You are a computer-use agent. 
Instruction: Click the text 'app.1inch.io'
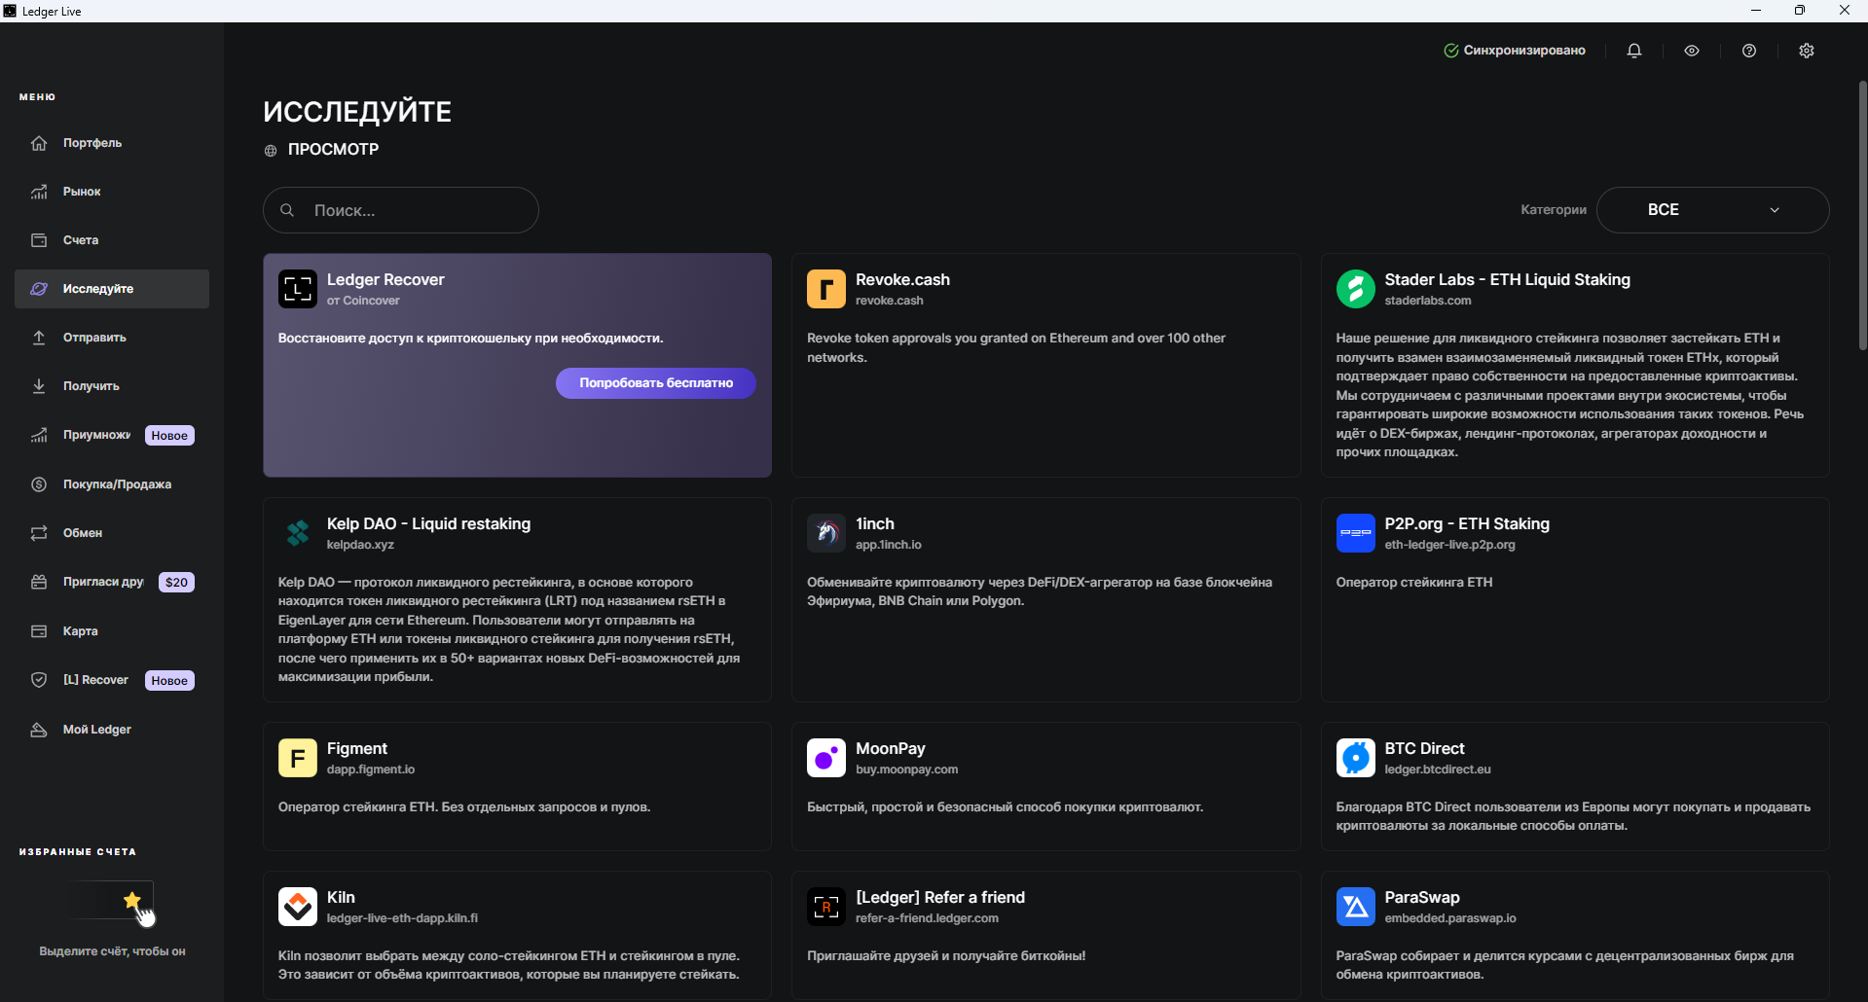[888, 545]
